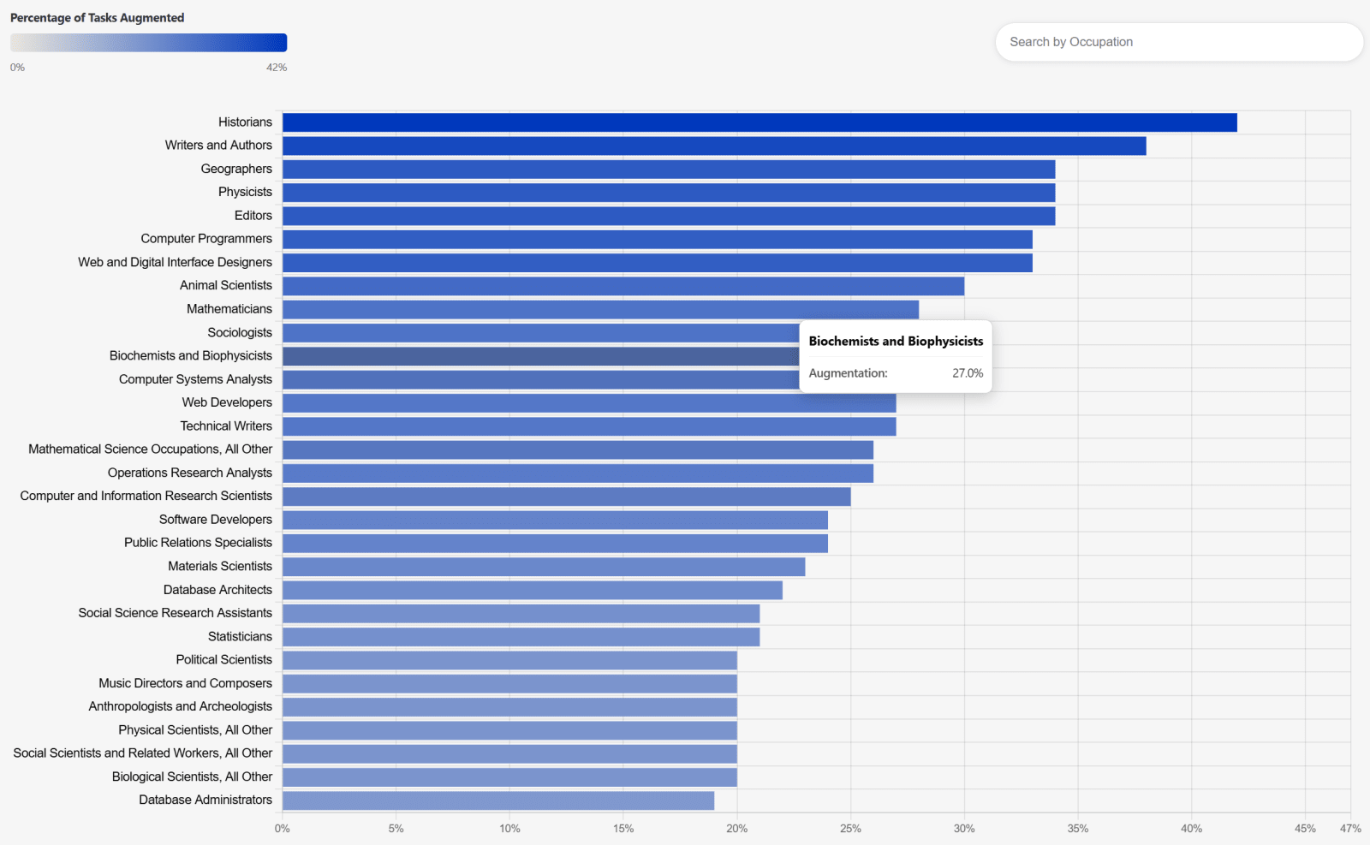The image size is (1370, 845).
Task: Click the Sociologists axis label
Action: 240,332
